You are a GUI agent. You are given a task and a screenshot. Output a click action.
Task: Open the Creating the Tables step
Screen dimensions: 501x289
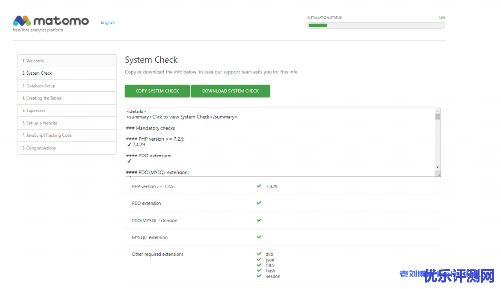point(67,98)
